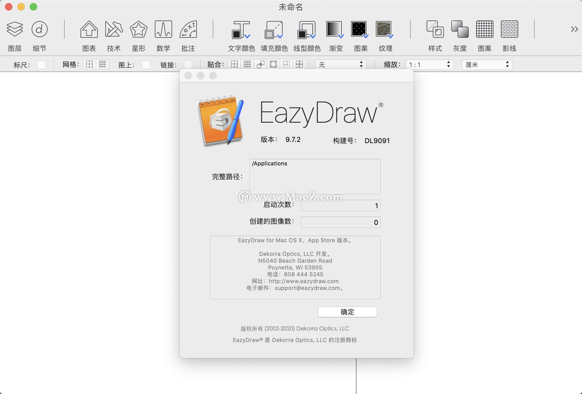Click the 线型颜色 (Line color) icon
This screenshot has width=582, height=394.
point(307,30)
